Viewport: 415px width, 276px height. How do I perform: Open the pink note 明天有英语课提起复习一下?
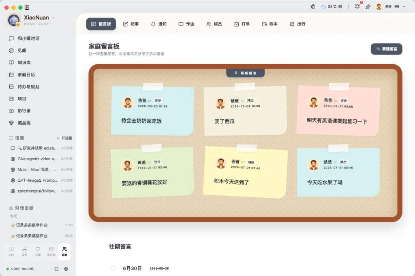tap(338, 110)
